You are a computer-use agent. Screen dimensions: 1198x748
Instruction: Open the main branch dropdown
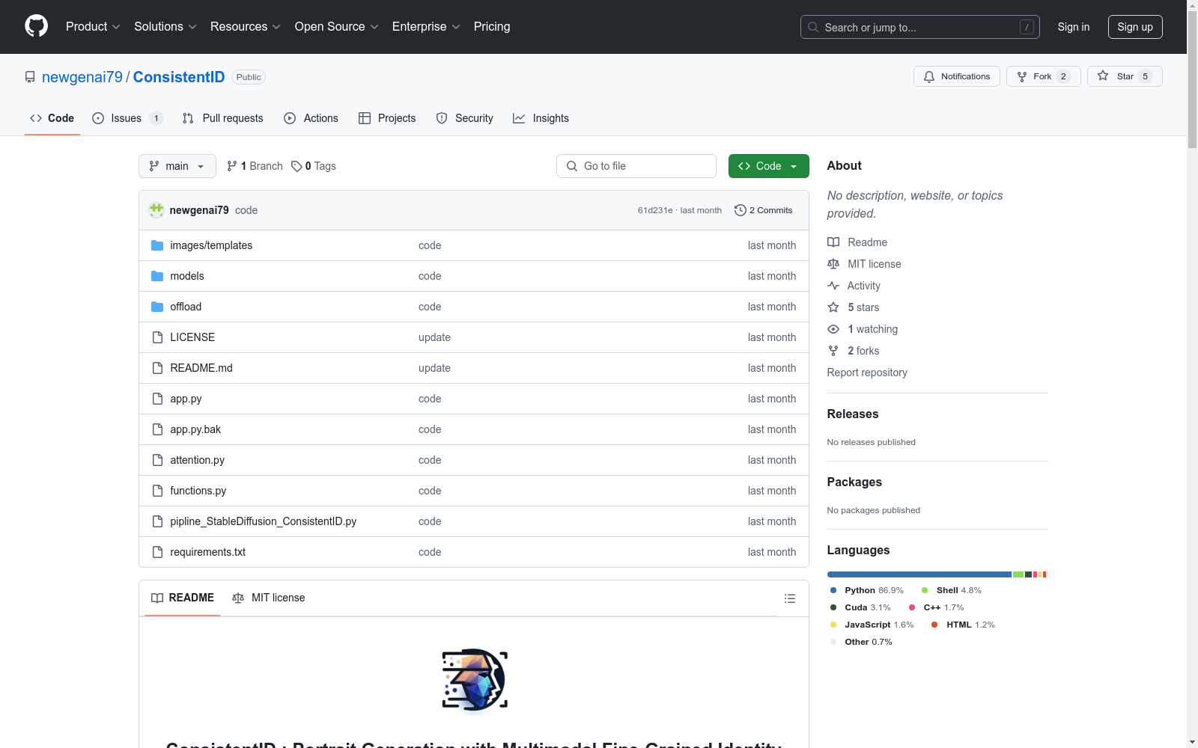click(177, 166)
